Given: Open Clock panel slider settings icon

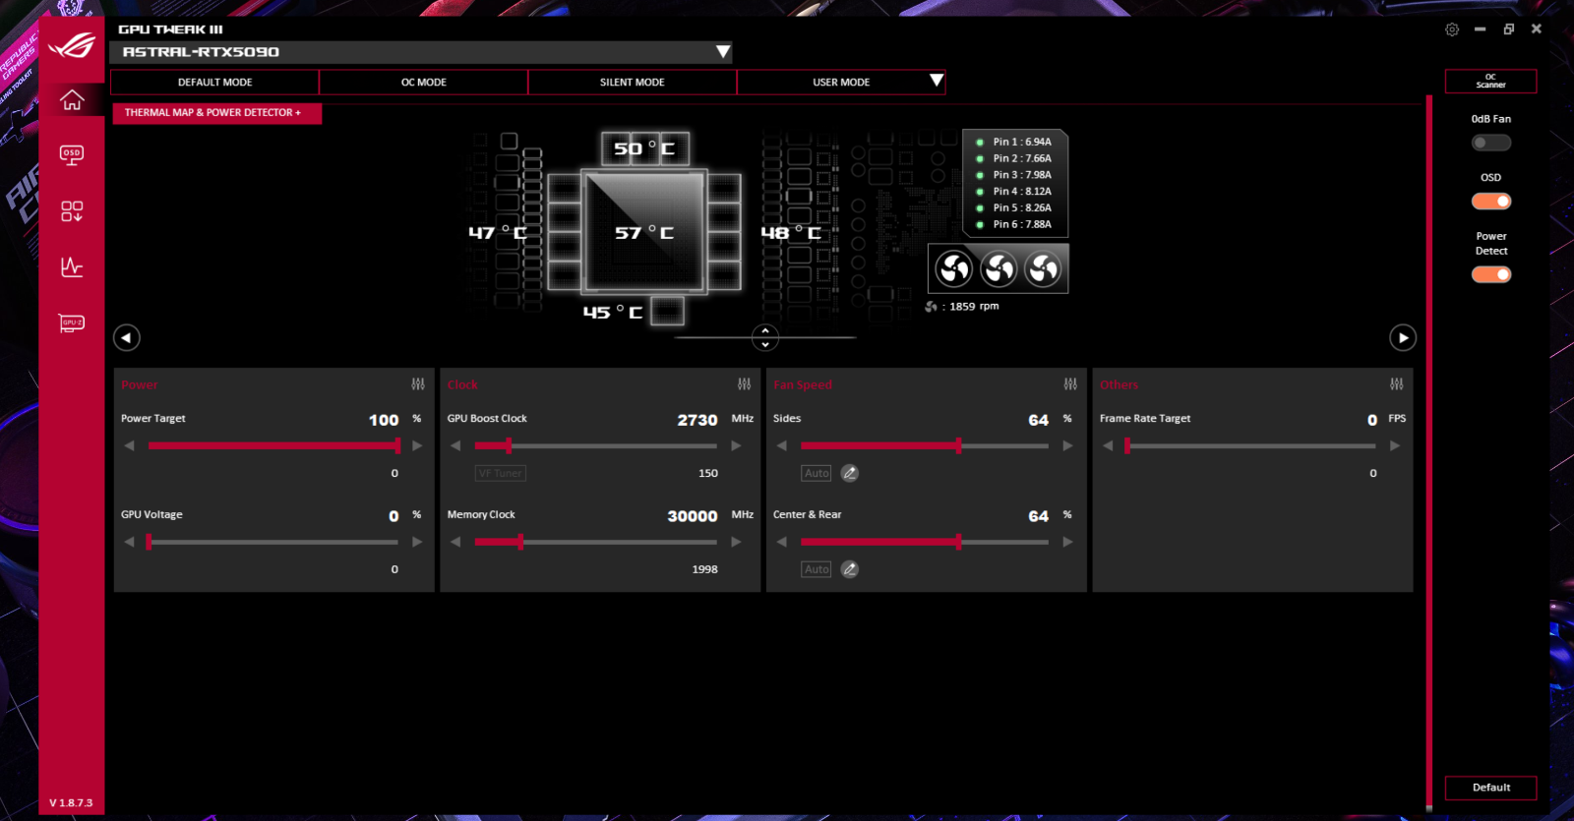Looking at the screenshot, I should pyautogui.click(x=744, y=383).
